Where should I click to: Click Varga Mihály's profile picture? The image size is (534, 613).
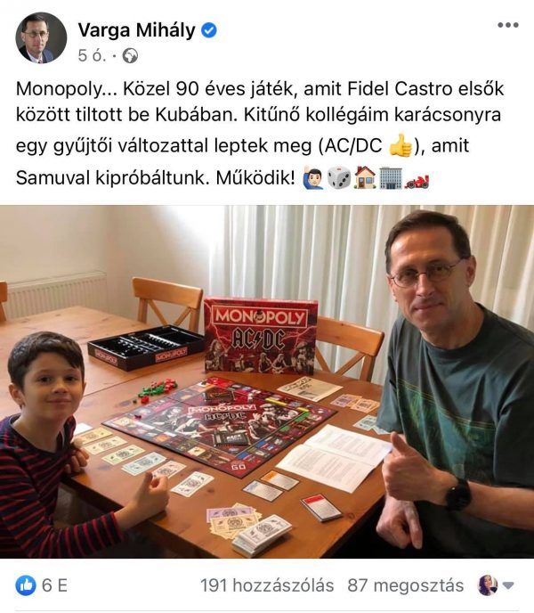(41, 38)
